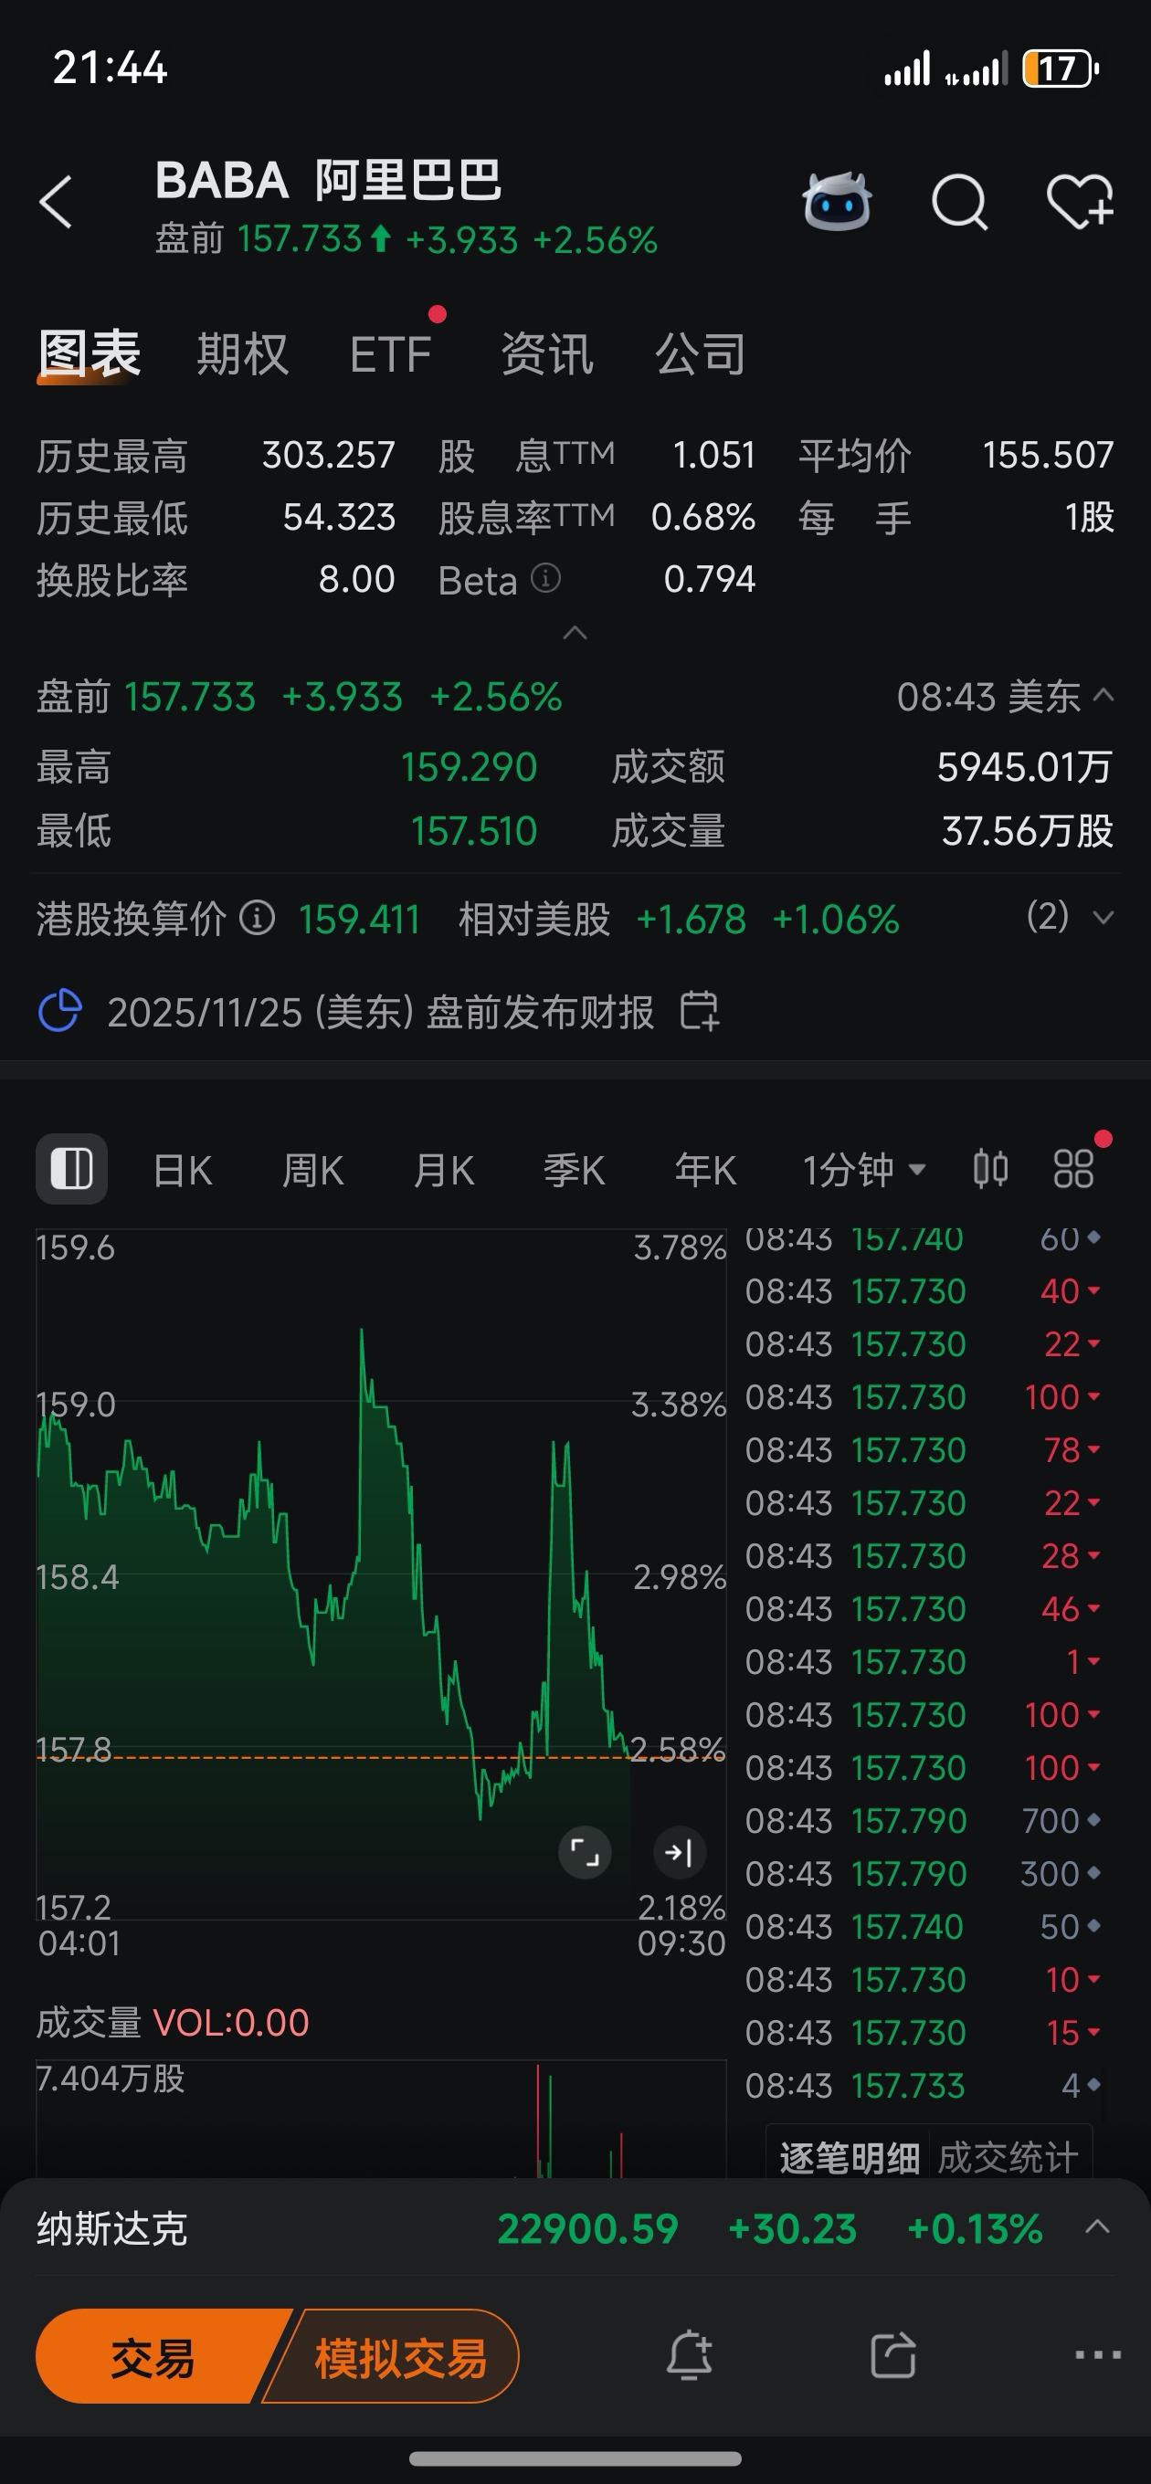Switch to the 图表 tab
Screen dimensions: 1151x2484
(x=90, y=354)
